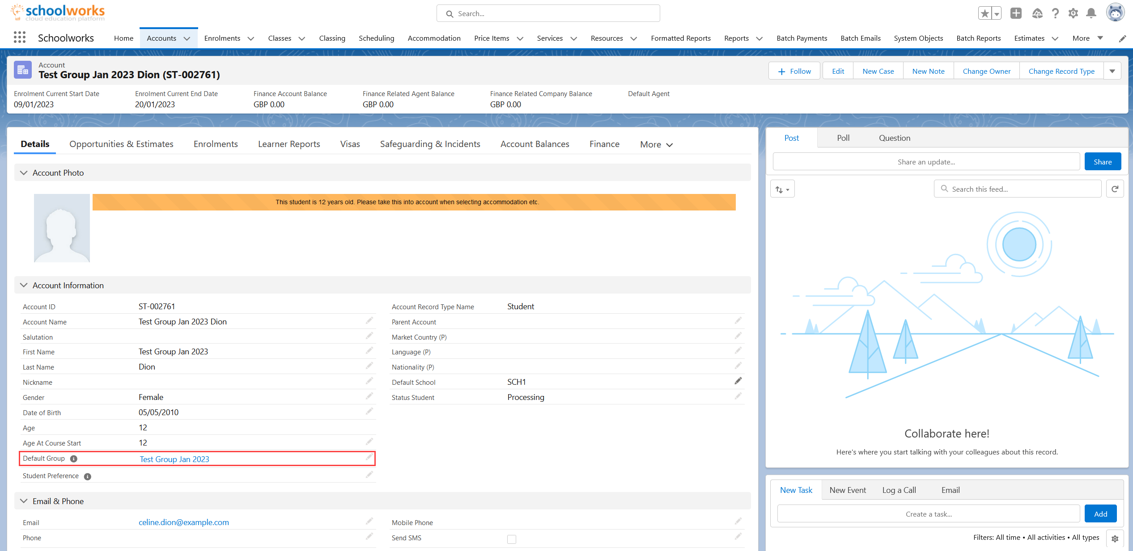Click edit pencil next to Default School
This screenshot has width=1133, height=551.
click(x=738, y=381)
